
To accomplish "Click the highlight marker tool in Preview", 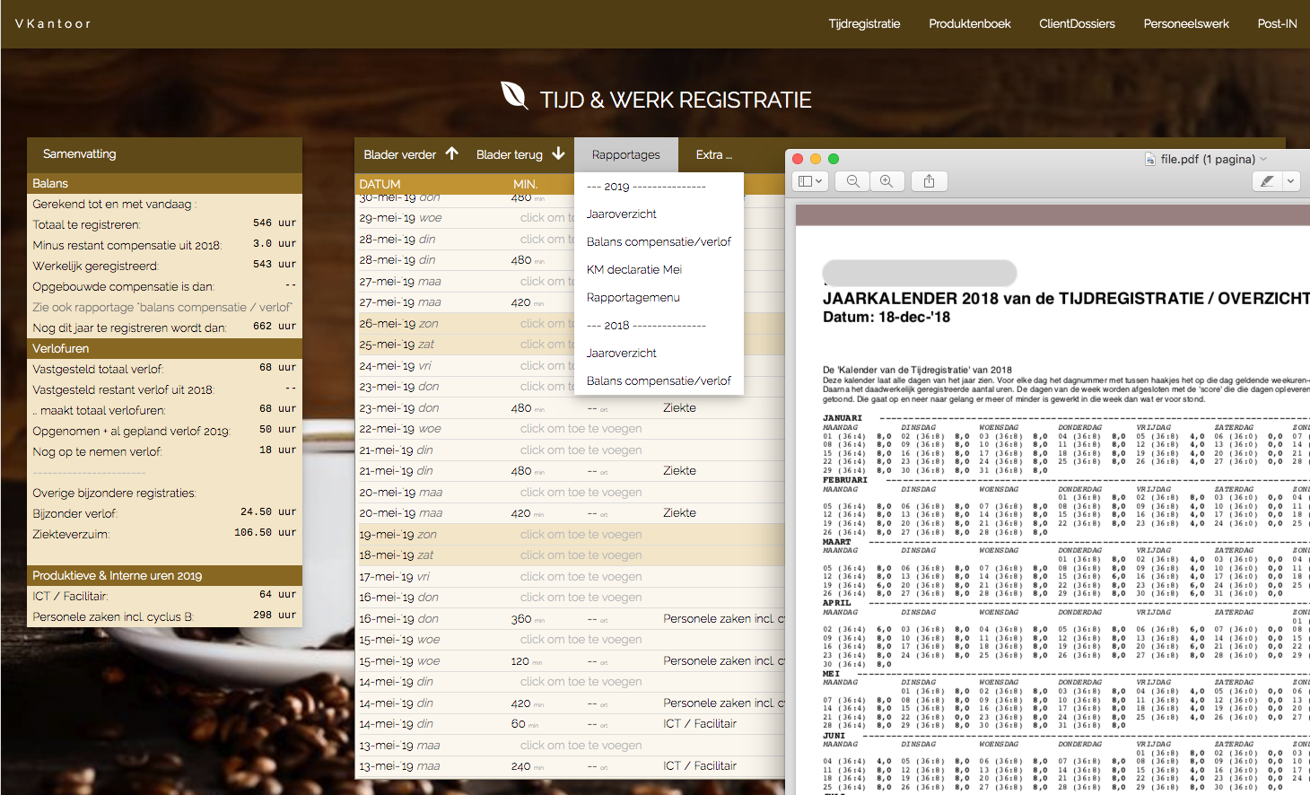I will click(1266, 181).
